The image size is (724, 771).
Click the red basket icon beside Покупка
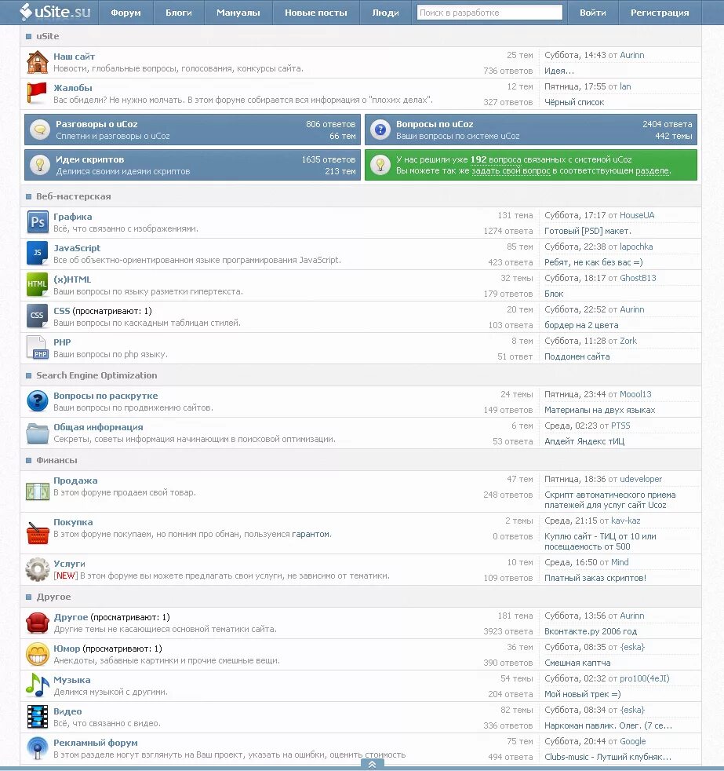[38, 533]
